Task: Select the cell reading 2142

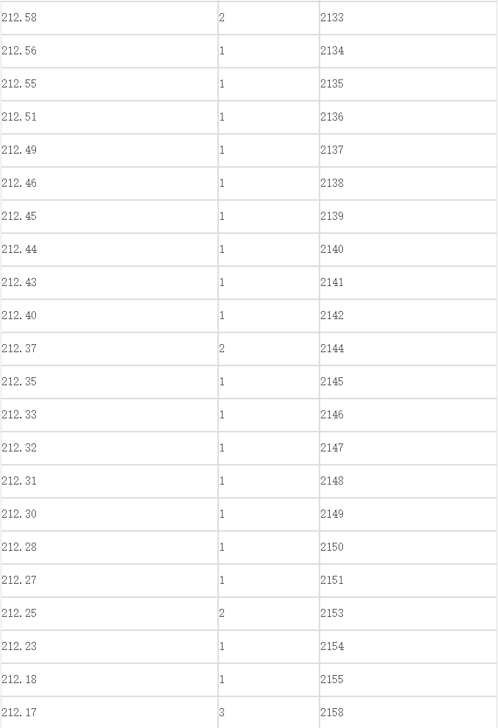Action: click(408, 315)
